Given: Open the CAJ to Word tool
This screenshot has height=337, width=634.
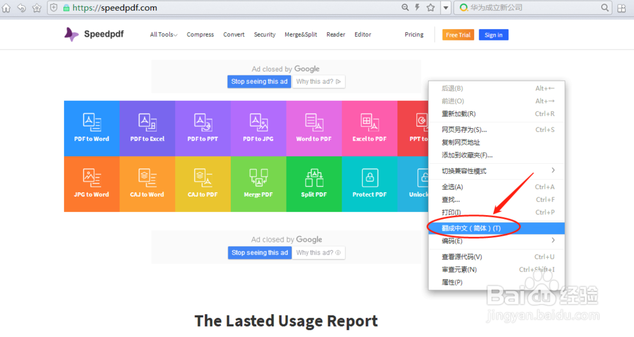Looking at the screenshot, I should [147, 184].
